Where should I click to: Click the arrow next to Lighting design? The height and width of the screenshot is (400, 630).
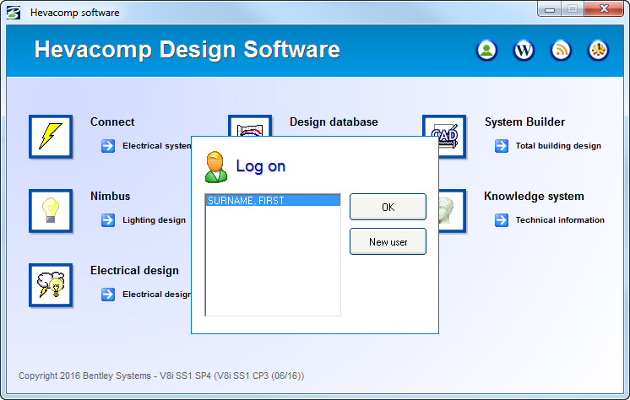point(108,220)
